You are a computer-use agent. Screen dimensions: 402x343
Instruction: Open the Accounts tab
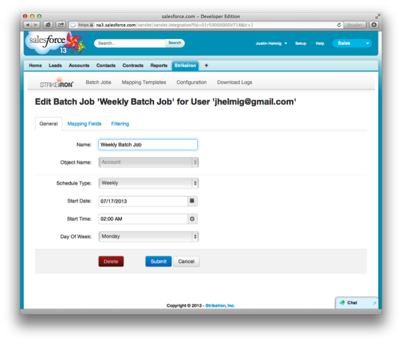click(x=79, y=66)
